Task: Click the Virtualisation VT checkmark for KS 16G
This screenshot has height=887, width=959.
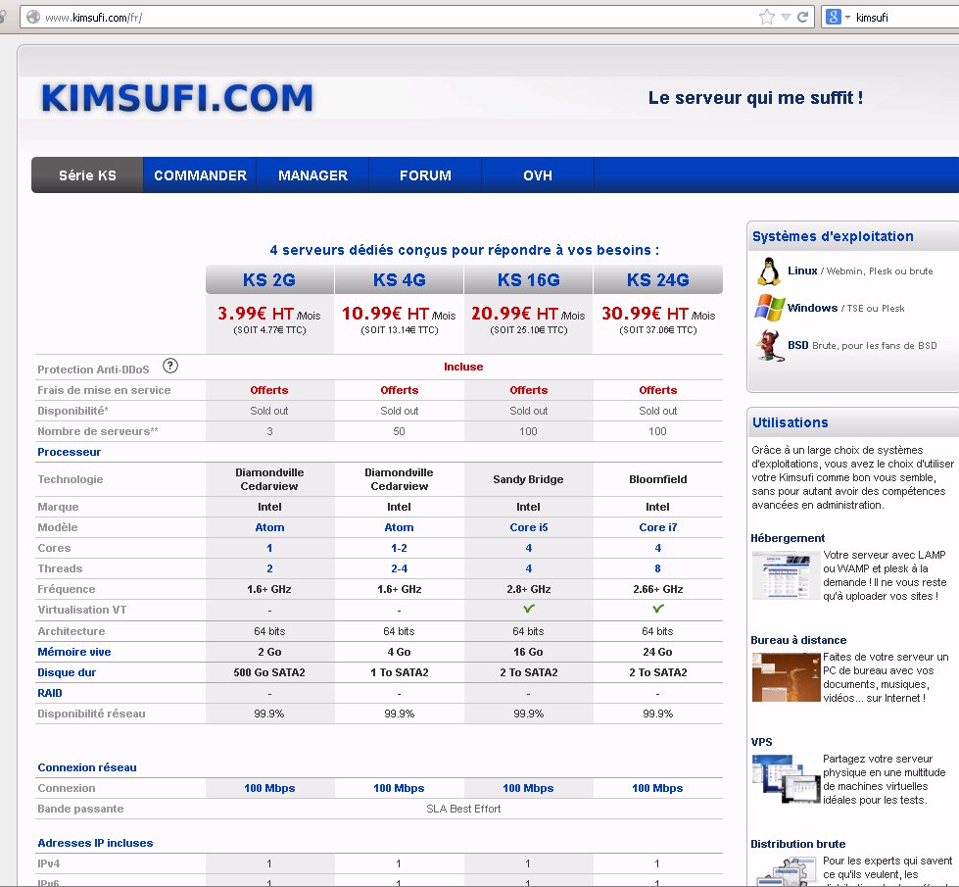Action: click(528, 609)
